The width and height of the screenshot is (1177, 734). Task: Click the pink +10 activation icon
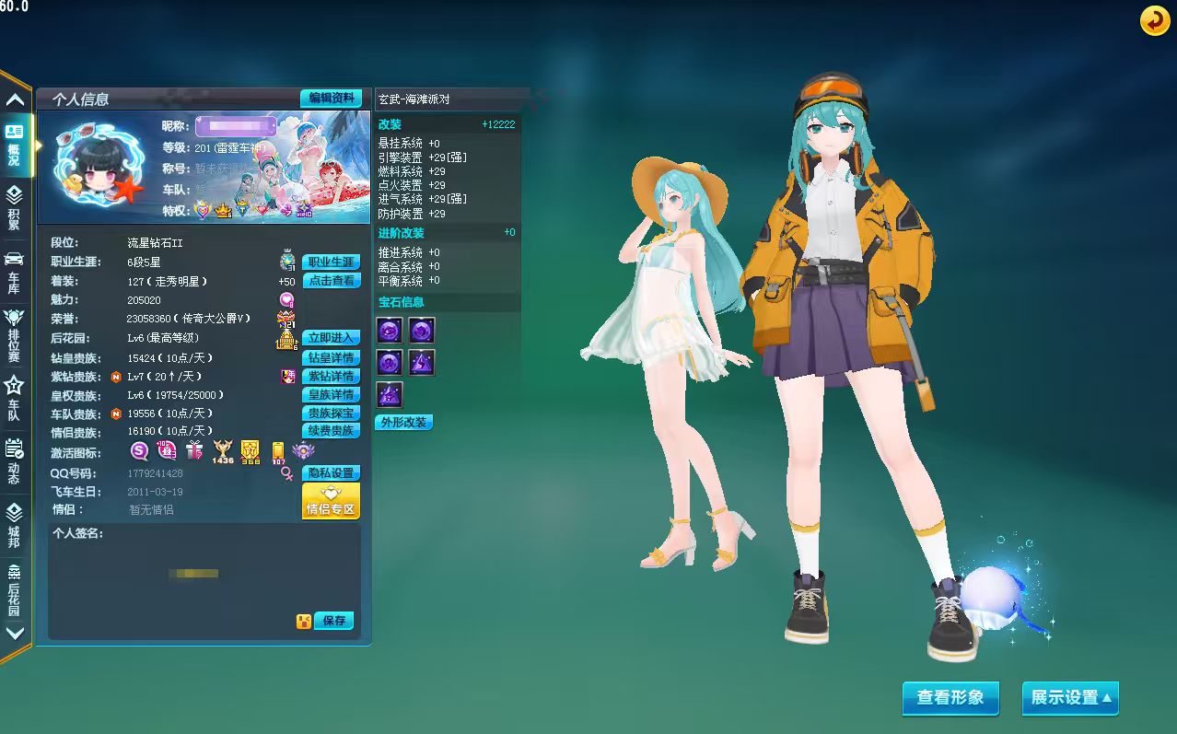coord(167,450)
